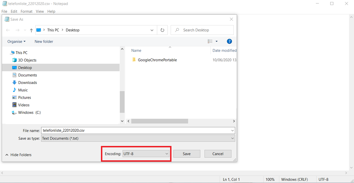Image resolution: width=354 pixels, height=183 pixels.
Task: Select the 3D Objects folder
Action: click(x=27, y=60)
